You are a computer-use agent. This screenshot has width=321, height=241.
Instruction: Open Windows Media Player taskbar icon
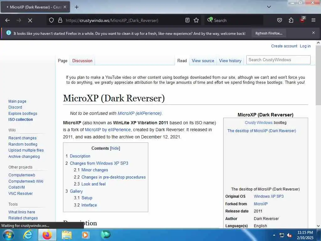pyautogui.click(x=85, y=235)
